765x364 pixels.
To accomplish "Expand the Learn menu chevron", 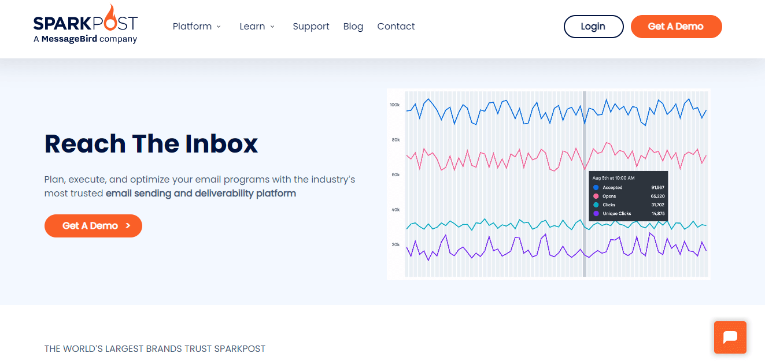I will point(272,27).
